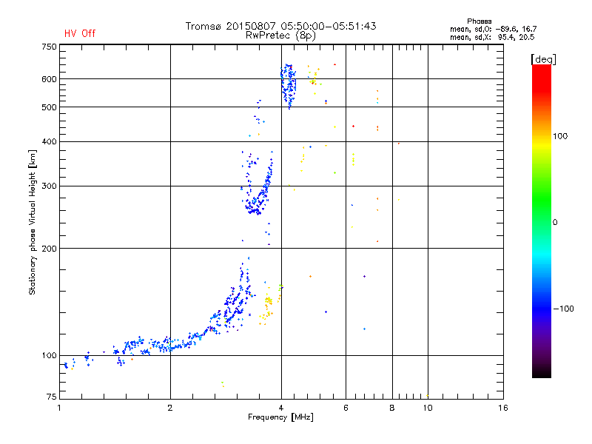Click the y-axis tick label '400'
This screenshot has width=592, height=444.
coord(49,142)
